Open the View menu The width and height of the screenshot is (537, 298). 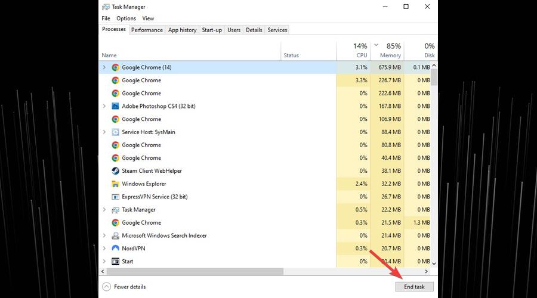tap(148, 18)
